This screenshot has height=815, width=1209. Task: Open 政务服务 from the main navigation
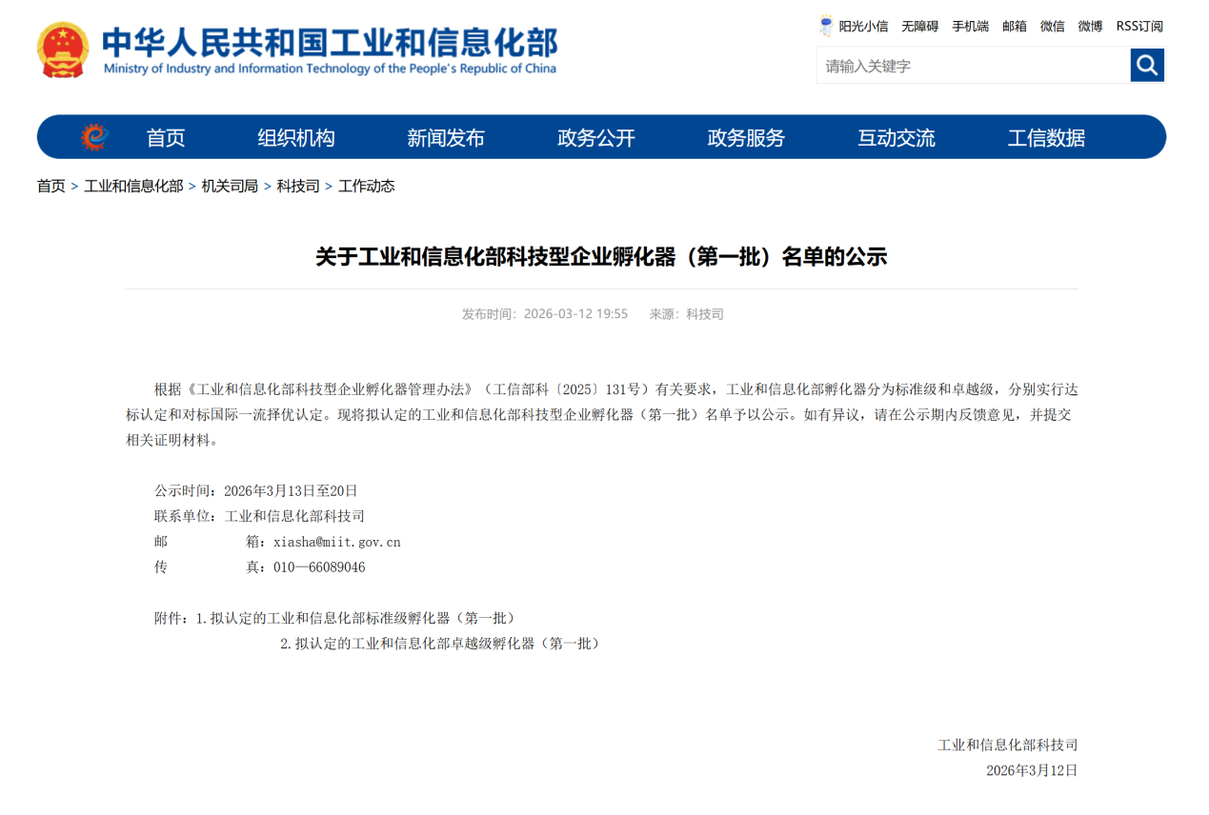click(746, 138)
